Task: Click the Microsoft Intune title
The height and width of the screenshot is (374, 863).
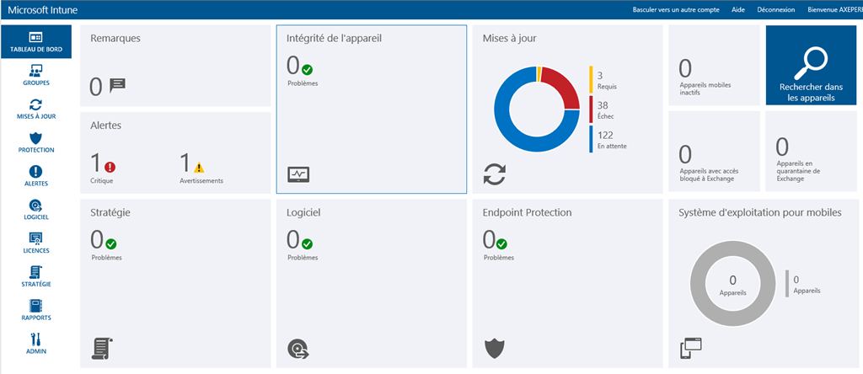Action: 43,10
